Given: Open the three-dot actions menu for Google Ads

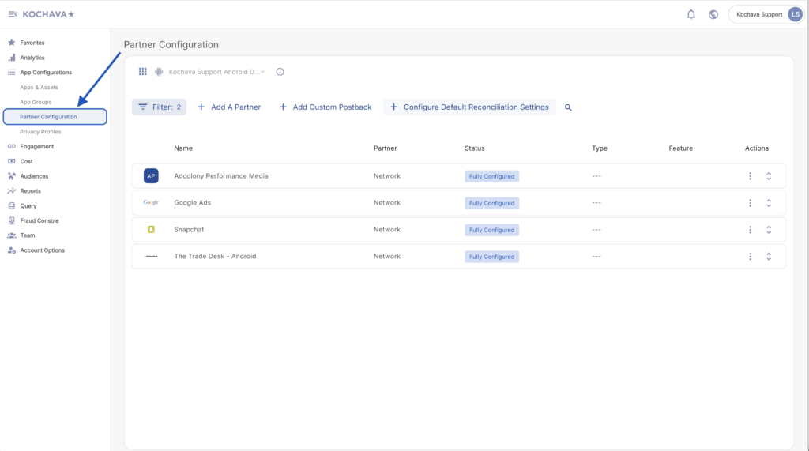Looking at the screenshot, I should (x=750, y=203).
